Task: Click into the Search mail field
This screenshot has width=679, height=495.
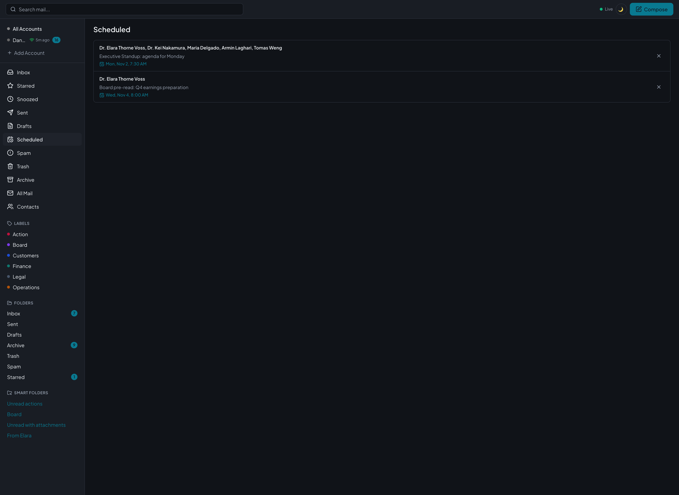Action: 125,9
